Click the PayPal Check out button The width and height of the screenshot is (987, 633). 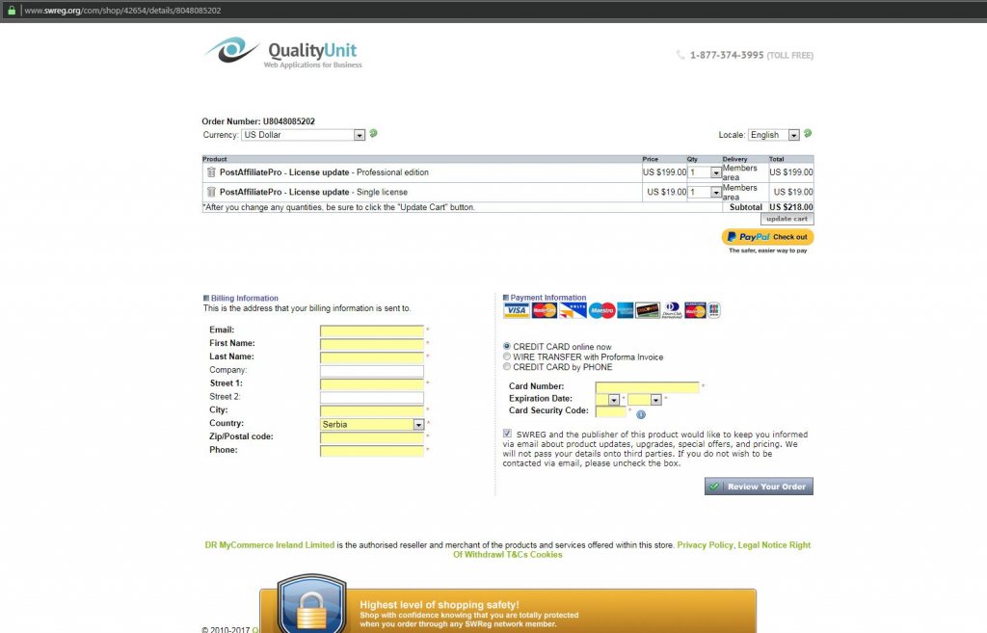click(767, 237)
